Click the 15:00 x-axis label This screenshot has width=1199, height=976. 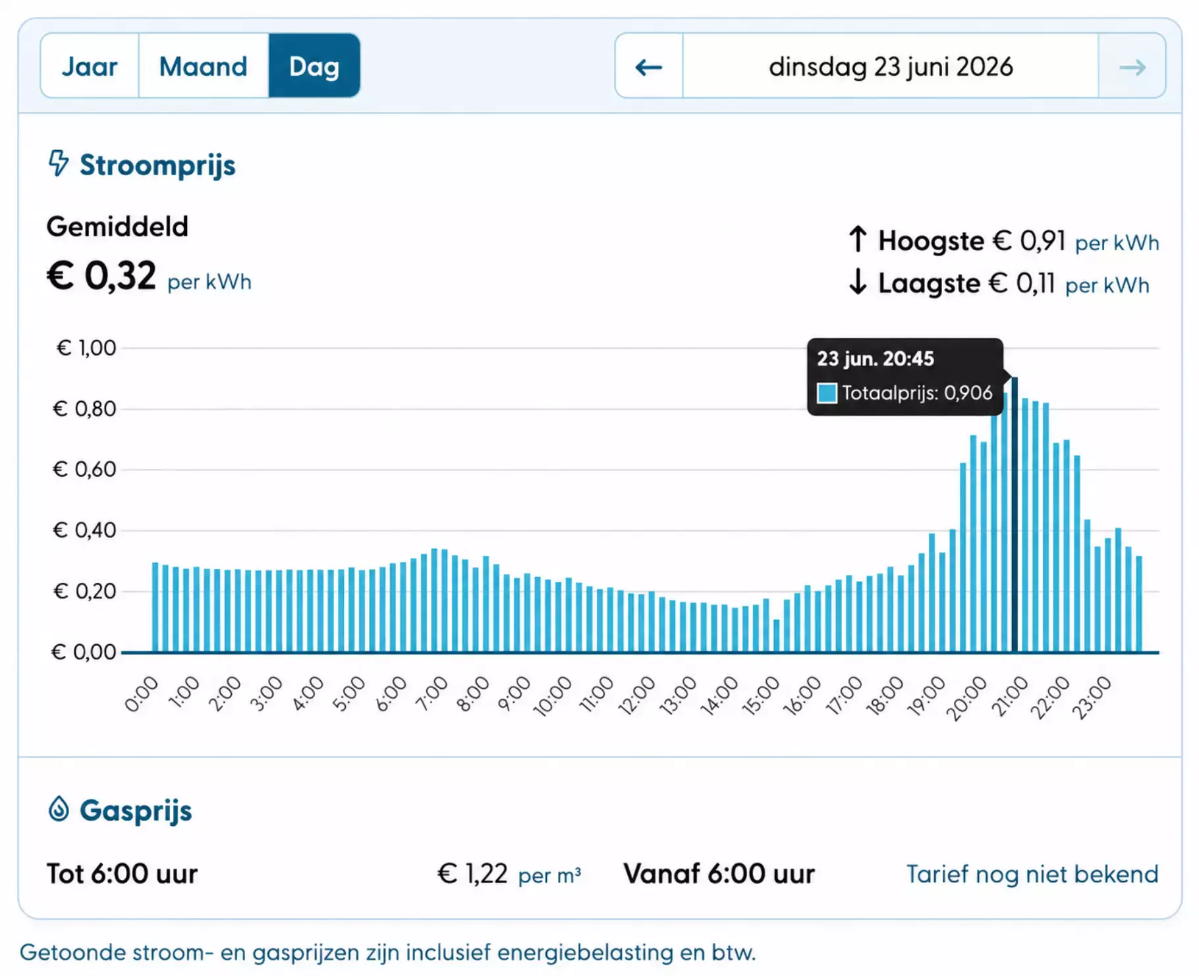761,695
